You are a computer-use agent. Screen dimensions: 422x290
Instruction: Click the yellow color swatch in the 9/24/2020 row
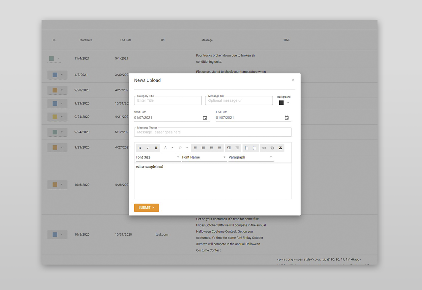tap(55, 117)
